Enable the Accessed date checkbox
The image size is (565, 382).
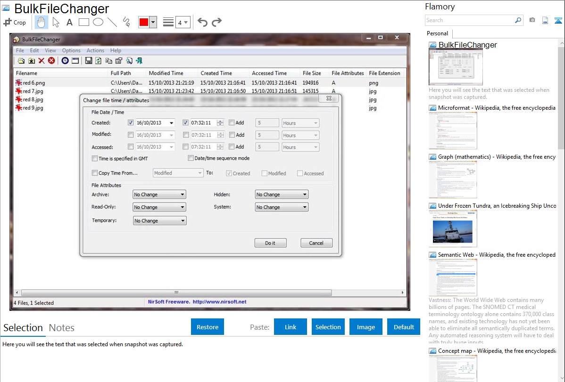pyautogui.click(x=131, y=147)
